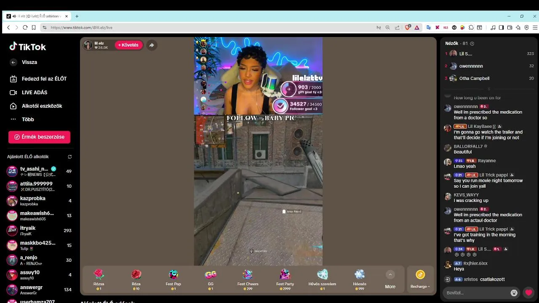Open kazprobka live channel
The width and height of the screenshot is (539, 303).
39,201
